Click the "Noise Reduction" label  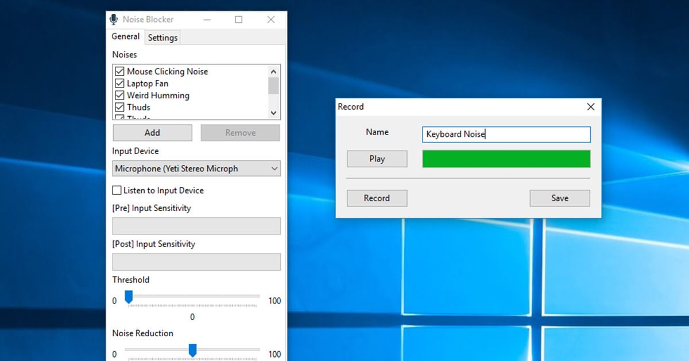(x=143, y=333)
